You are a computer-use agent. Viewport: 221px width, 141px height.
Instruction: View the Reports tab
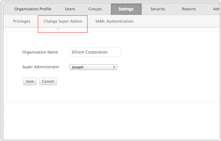189,9
